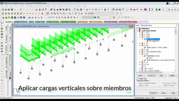Click the green nodes grid icon
Viewport: 179px width, 101px height.
pos(43,10)
